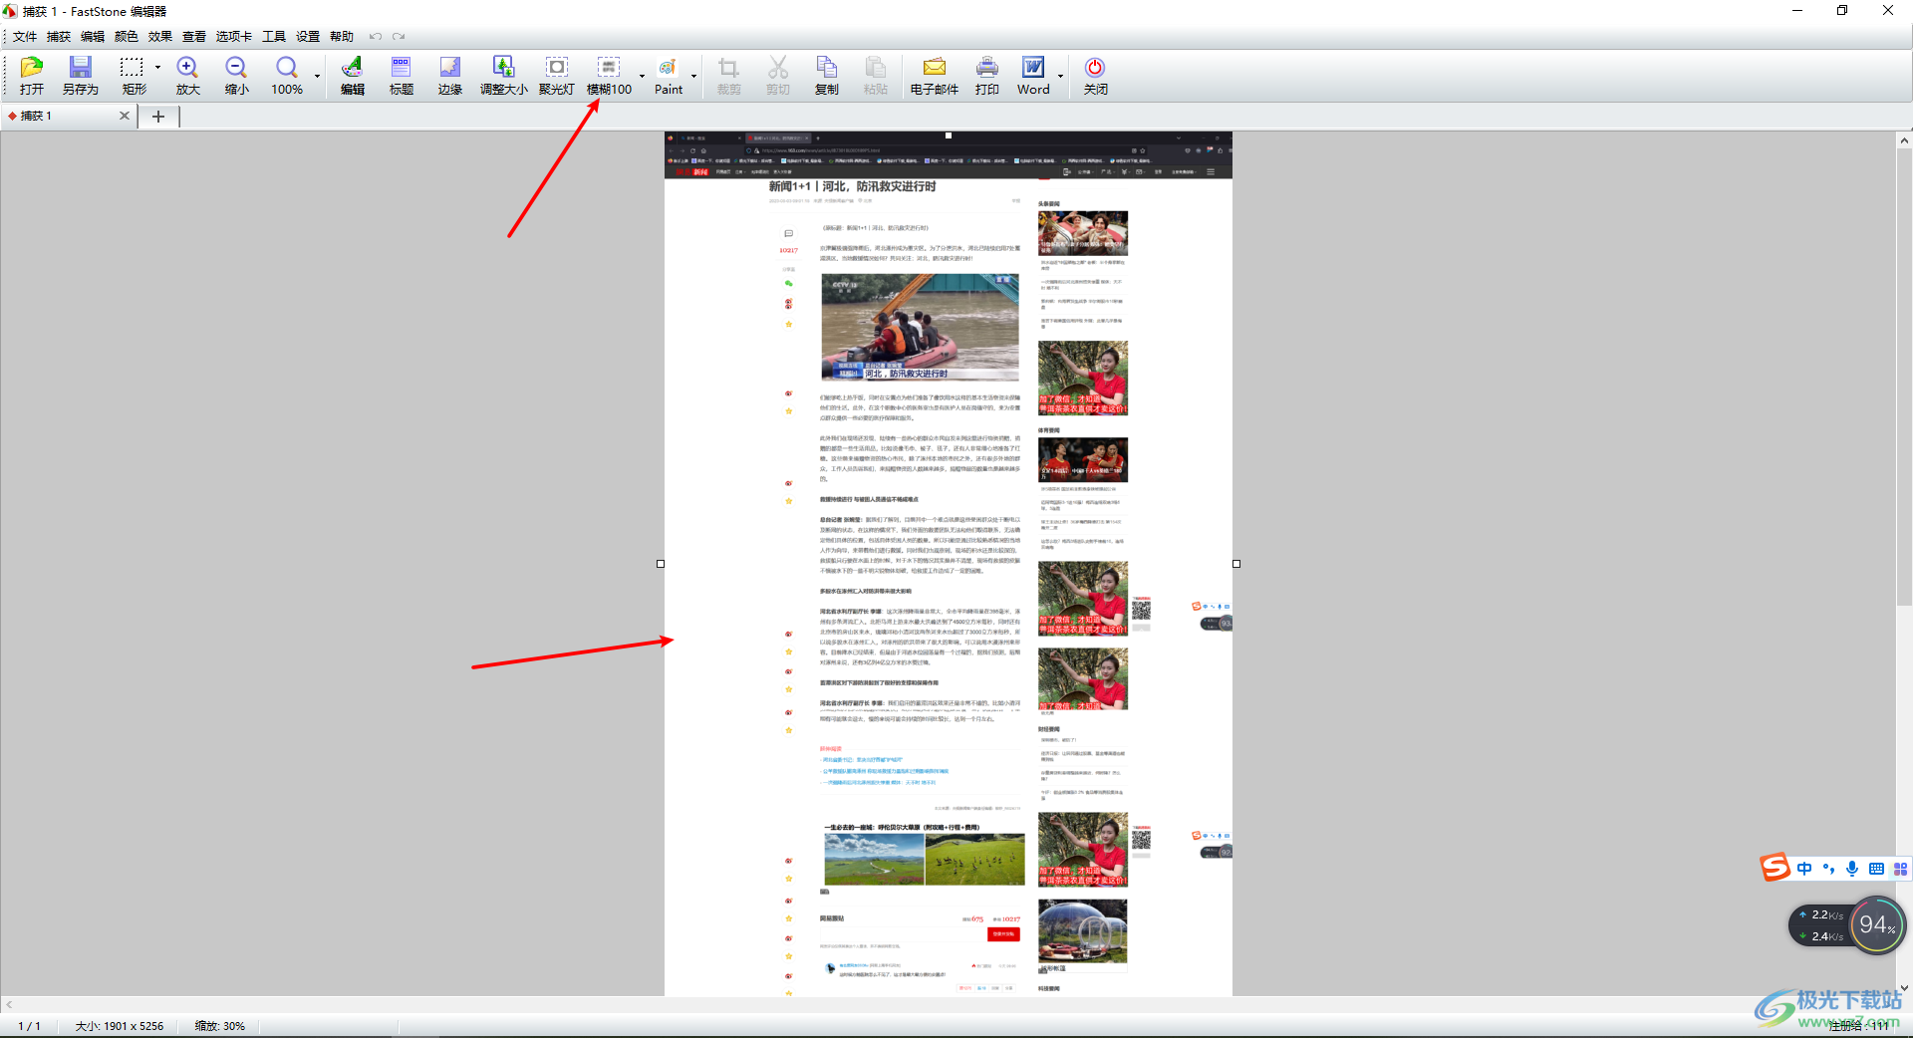This screenshot has height=1038, width=1913.
Task: Toggle Sogou input 中 language mode
Action: [1804, 869]
